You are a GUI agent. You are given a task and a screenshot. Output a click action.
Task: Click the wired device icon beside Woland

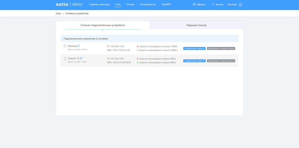(x=65, y=46)
